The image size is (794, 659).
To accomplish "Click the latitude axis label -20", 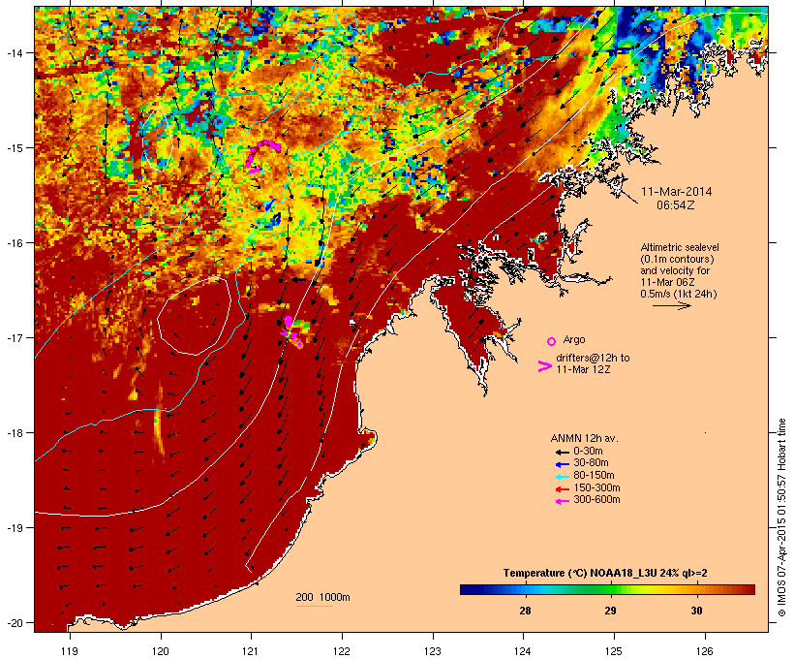I will pos(14,622).
